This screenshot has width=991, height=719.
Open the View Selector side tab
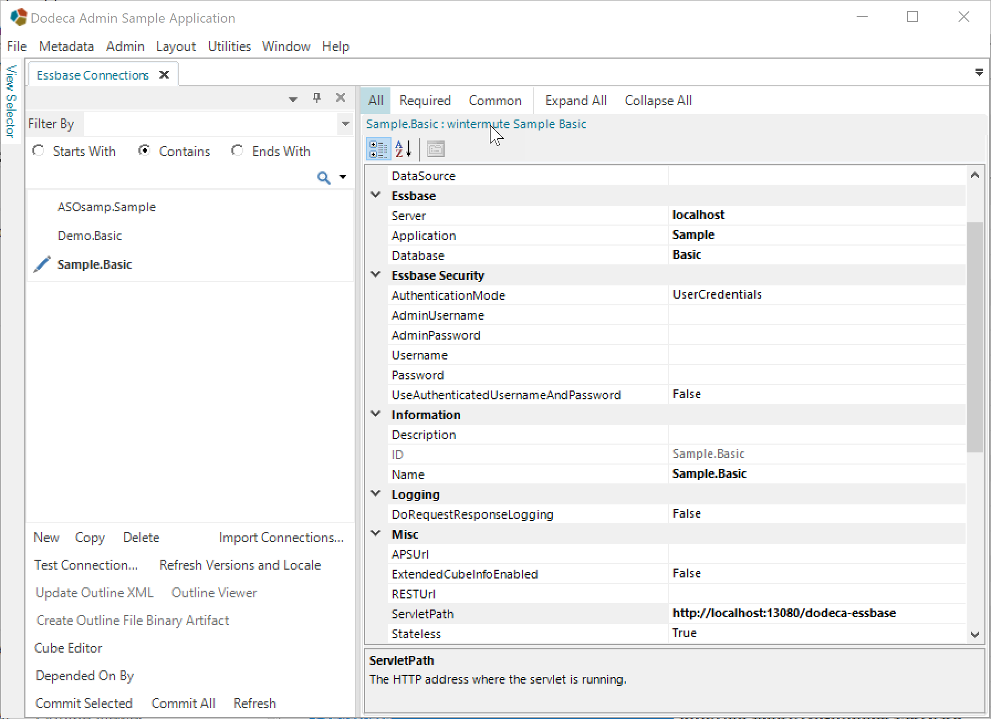tap(11, 101)
